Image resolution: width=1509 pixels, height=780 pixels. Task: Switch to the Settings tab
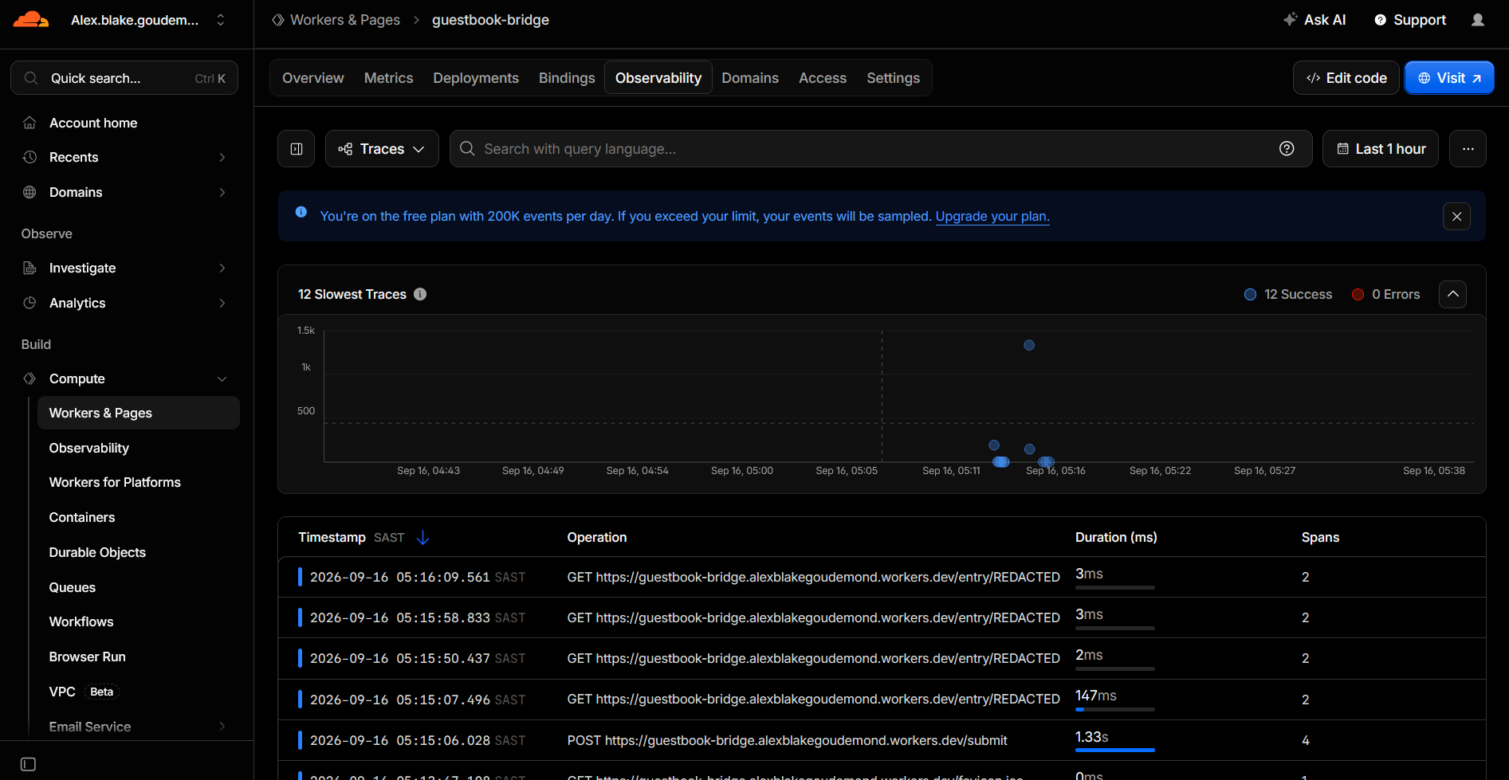tap(894, 78)
